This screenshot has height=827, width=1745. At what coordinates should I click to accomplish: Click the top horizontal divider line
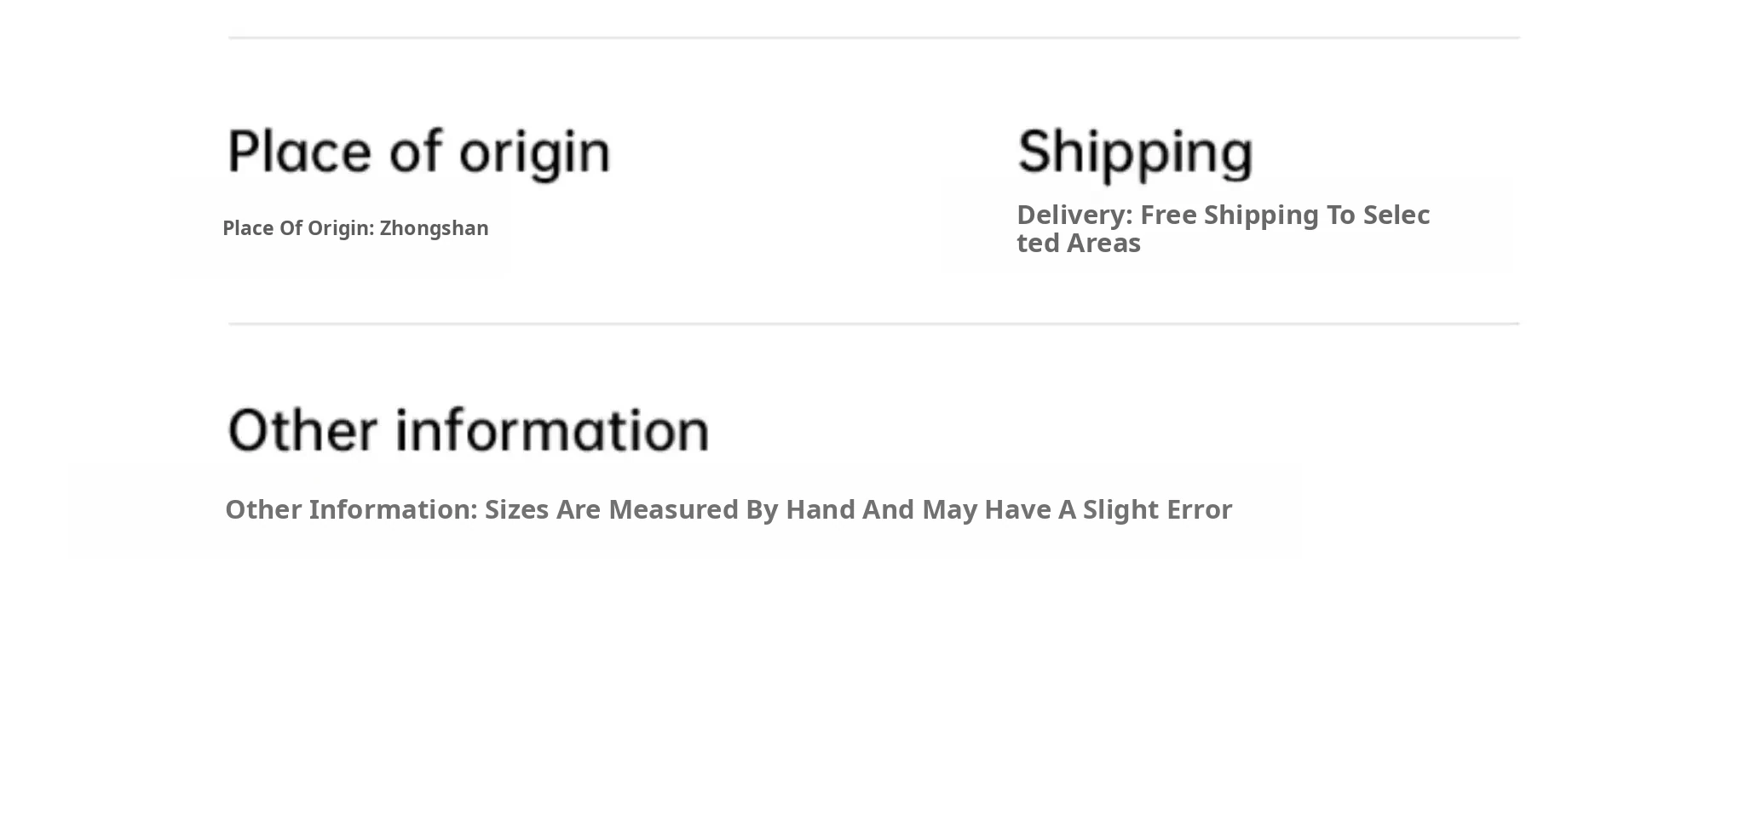tap(873, 37)
